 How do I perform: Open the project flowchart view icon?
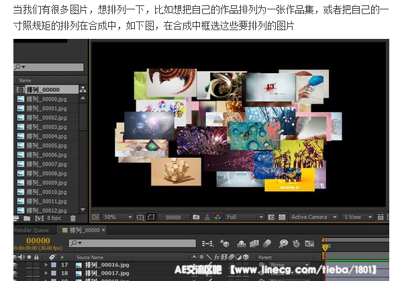pos(83,89)
